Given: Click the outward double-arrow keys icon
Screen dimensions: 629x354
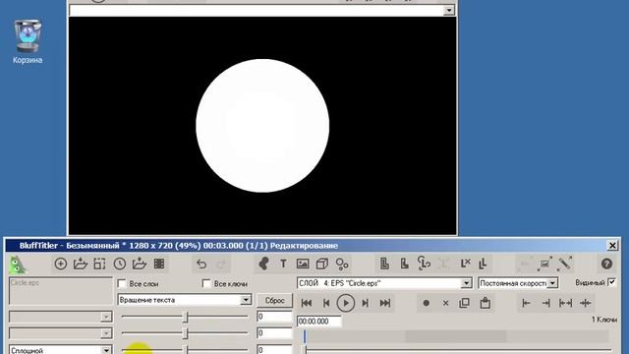Looking at the screenshot, I should tap(565, 303).
